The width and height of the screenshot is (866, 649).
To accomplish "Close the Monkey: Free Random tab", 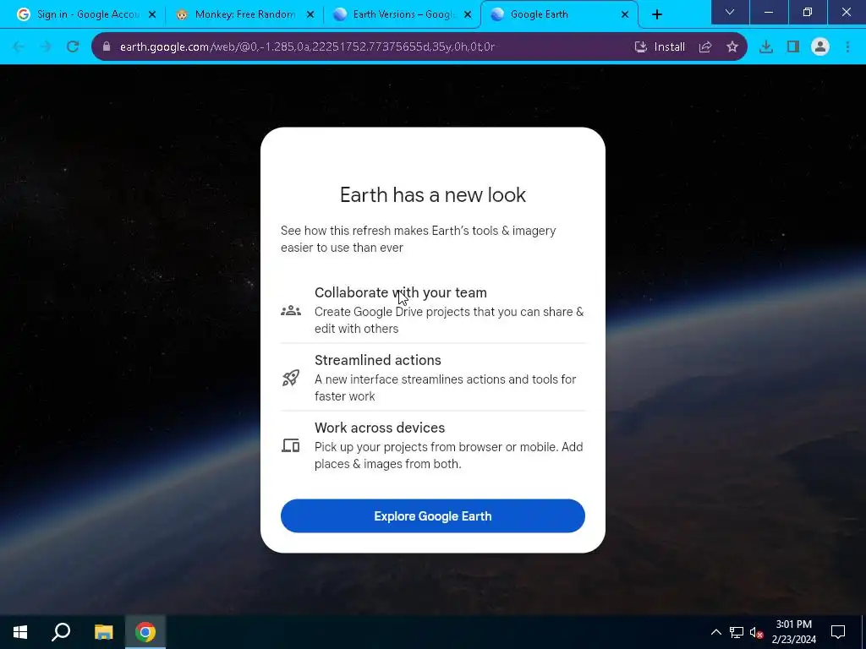I will pyautogui.click(x=310, y=15).
